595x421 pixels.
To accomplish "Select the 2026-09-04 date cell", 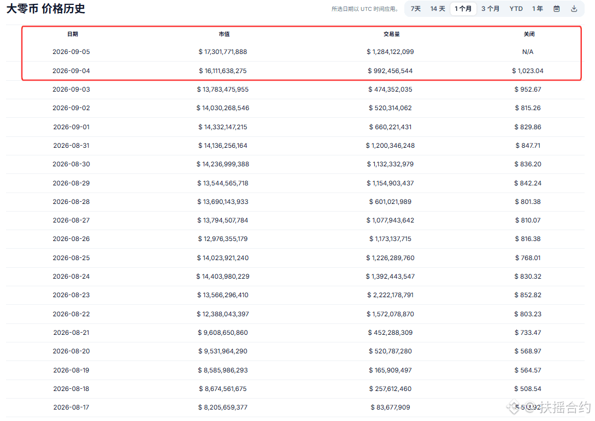I will click(x=72, y=71).
